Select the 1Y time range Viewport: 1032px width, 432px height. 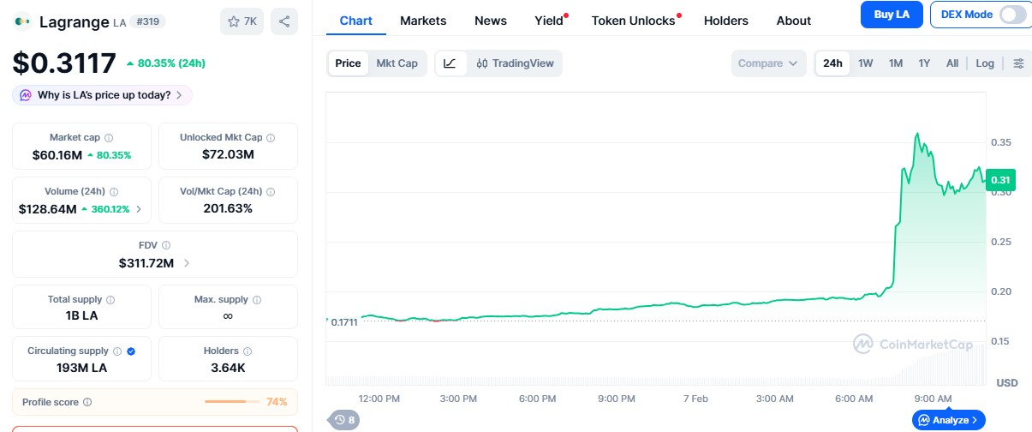tap(924, 63)
